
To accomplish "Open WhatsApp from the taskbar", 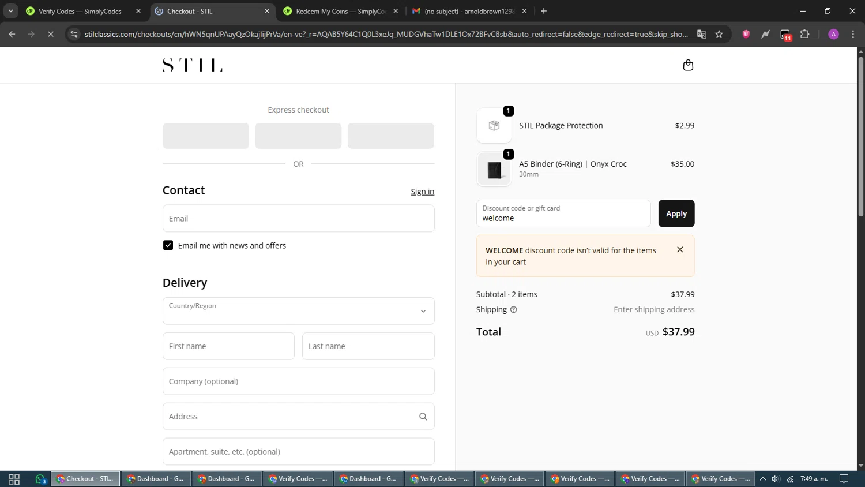I will 40,479.
